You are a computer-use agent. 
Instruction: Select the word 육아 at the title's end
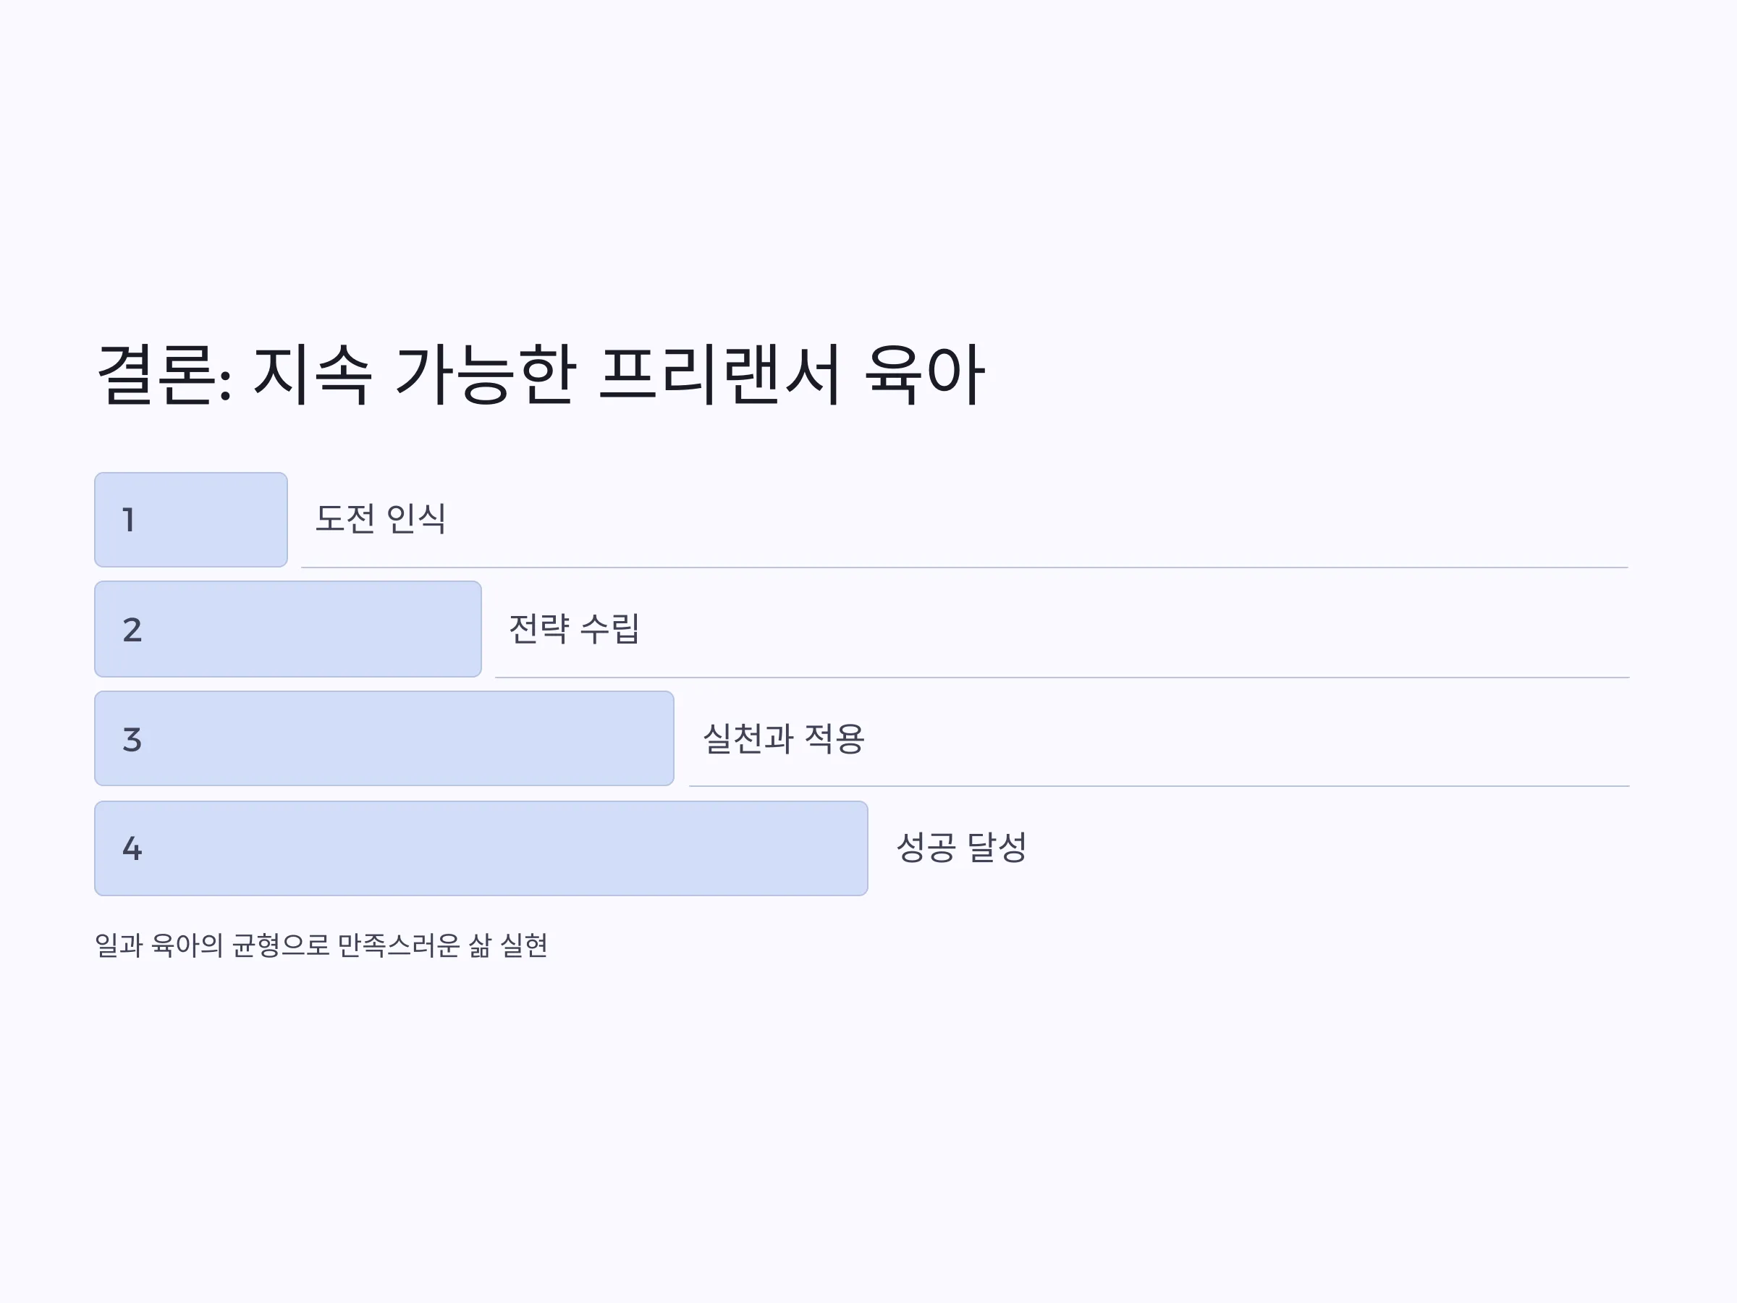click(925, 376)
